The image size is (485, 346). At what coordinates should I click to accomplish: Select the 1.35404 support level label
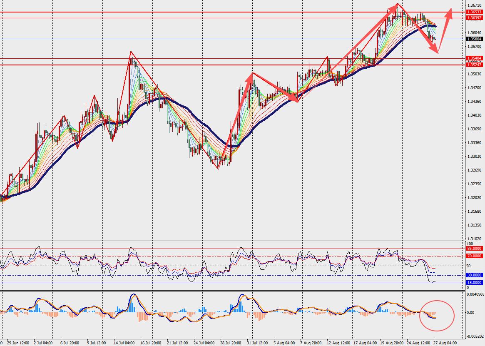474,58
